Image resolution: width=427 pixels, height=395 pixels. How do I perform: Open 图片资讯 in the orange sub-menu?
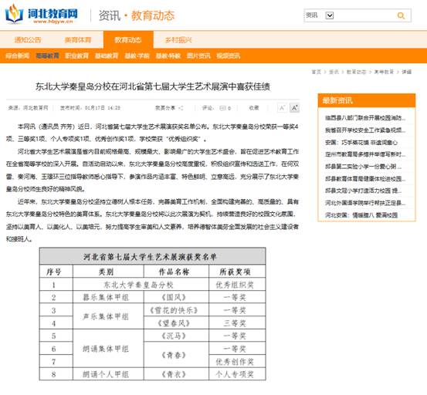pos(198,56)
